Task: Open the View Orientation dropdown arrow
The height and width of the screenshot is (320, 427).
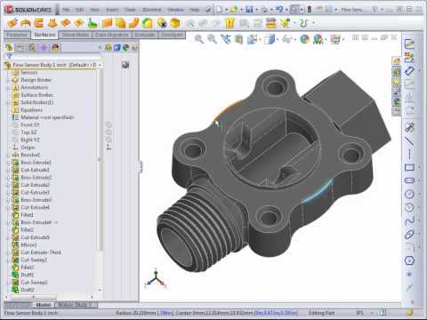Action: point(261,39)
